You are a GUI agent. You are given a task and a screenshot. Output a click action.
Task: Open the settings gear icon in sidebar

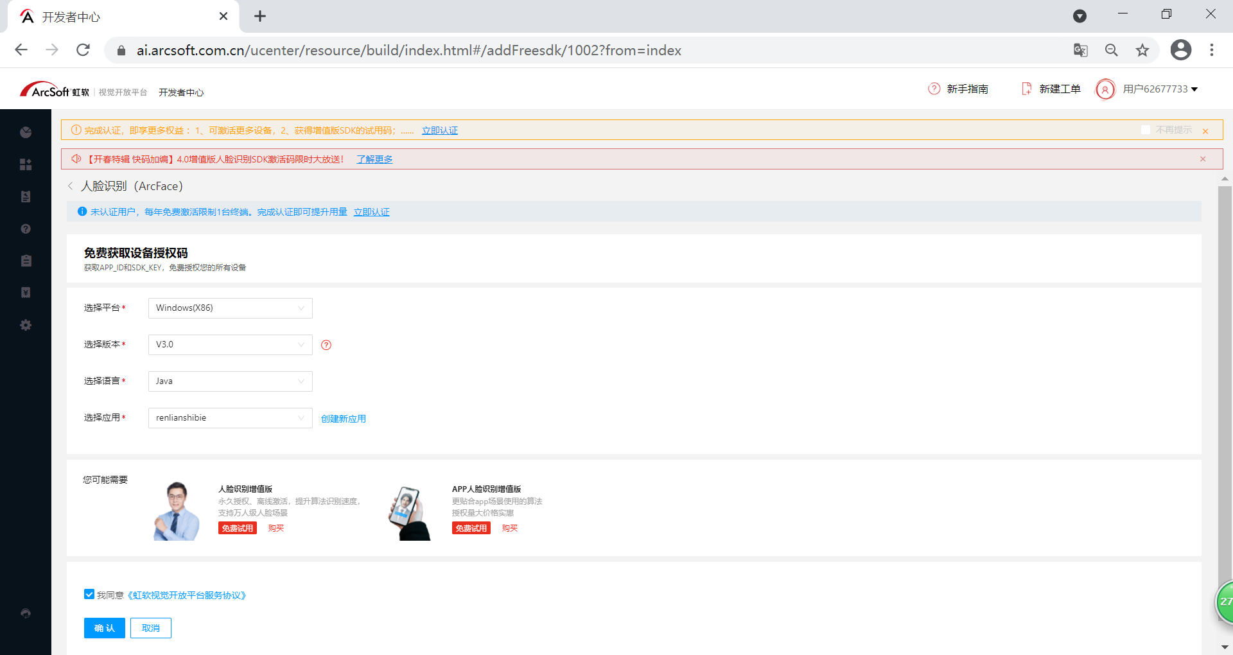(26, 325)
